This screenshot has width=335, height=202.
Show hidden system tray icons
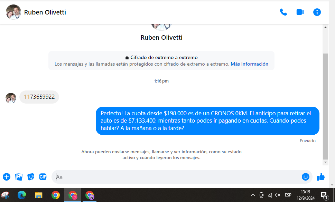click(253, 195)
